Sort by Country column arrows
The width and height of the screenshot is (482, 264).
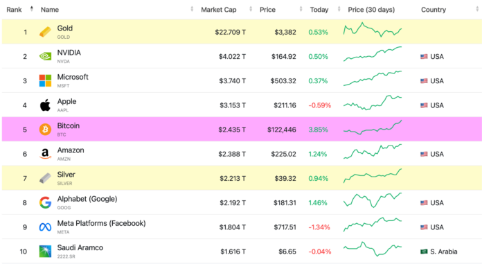[477, 9]
